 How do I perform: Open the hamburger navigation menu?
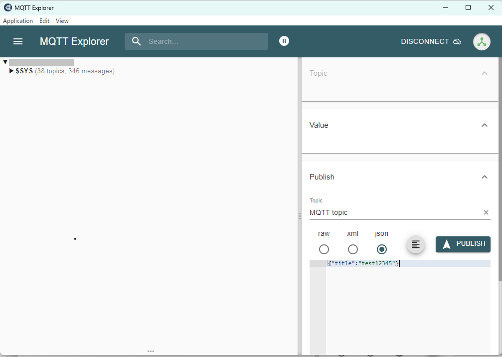[18, 41]
